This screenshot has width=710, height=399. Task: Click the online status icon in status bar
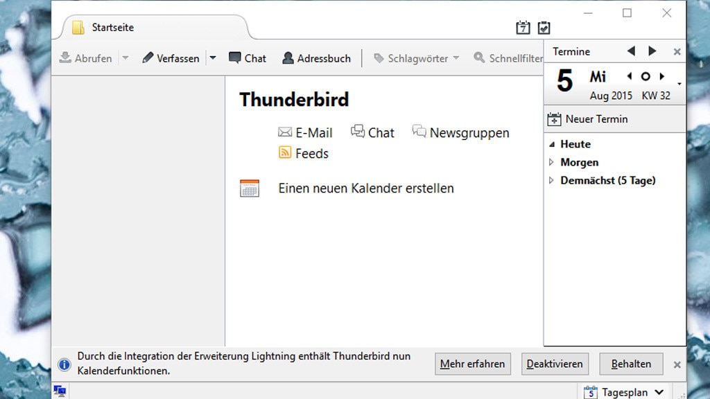(x=60, y=391)
